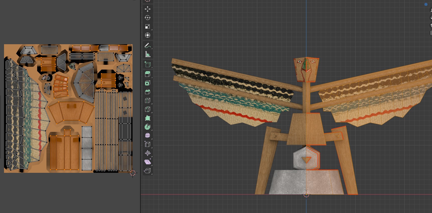Viewport: 432px width, 213px height.
Task: Choose the Bevel tool
Action: pos(148,92)
